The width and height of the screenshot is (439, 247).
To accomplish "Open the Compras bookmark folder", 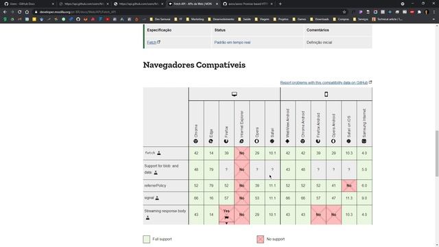I will click(341, 19).
